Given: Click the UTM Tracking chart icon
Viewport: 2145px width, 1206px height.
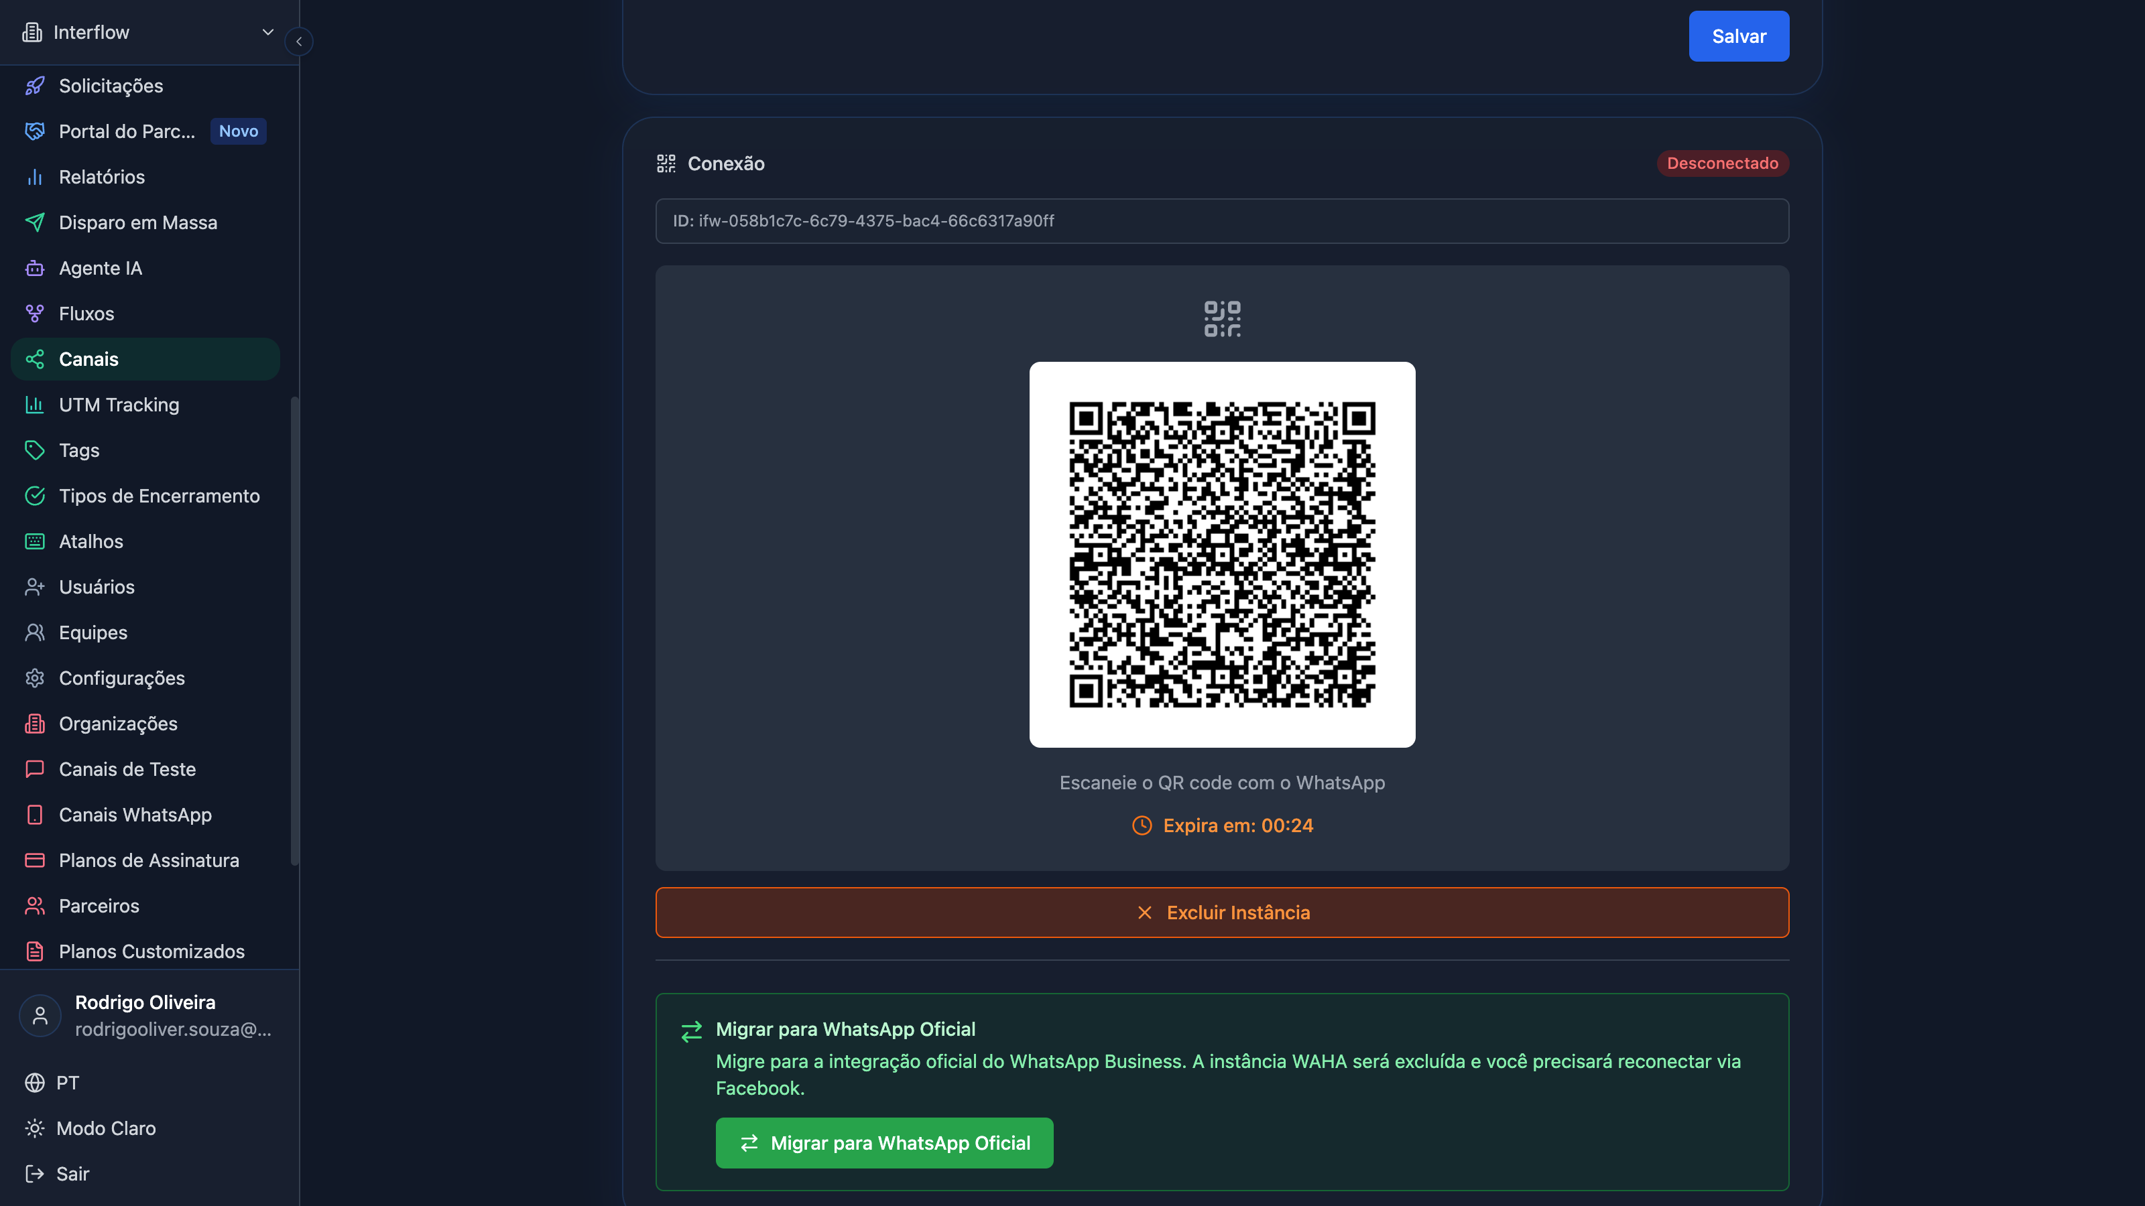Looking at the screenshot, I should click(34, 405).
